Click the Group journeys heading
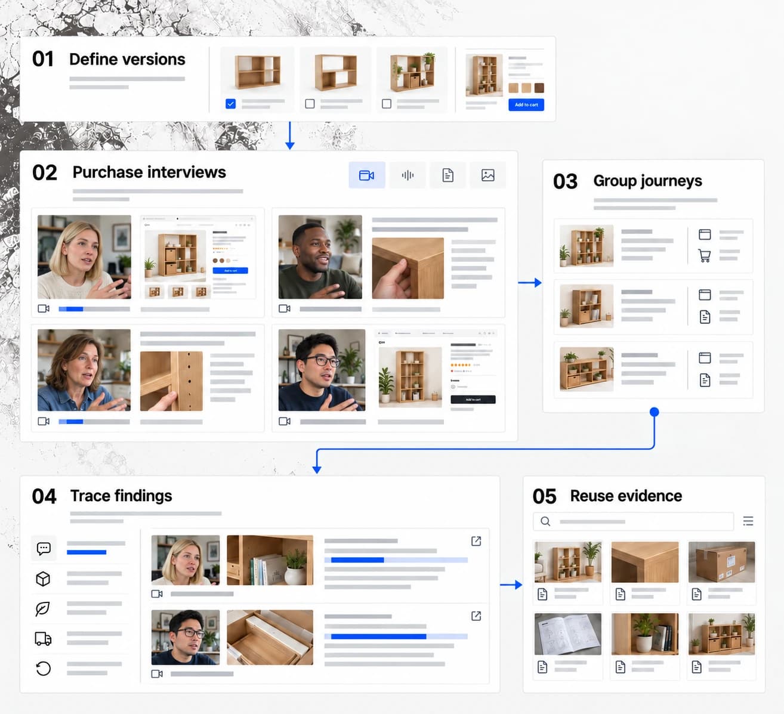The image size is (784, 714). 647,181
